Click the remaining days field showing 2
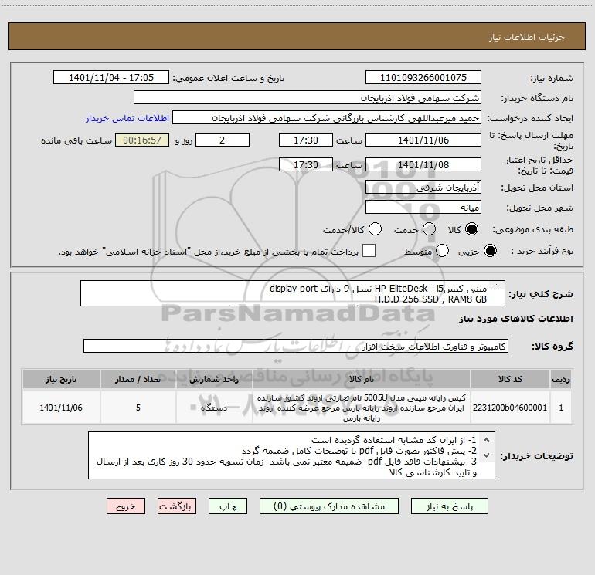This screenshot has height=575, width=595. click(x=223, y=140)
